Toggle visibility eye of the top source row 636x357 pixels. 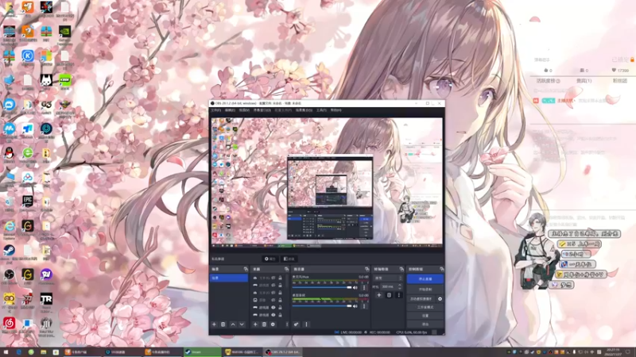click(x=273, y=278)
